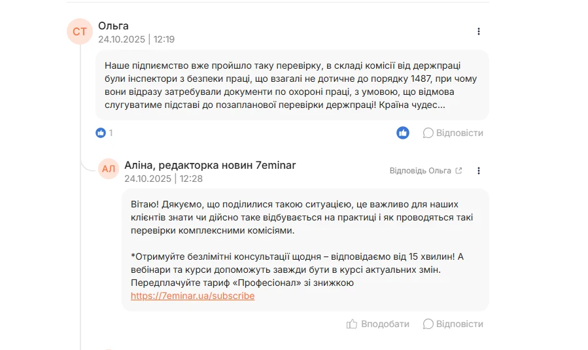Click Відповісти under Аліна's reply
The image size is (588, 350).
pos(453,324)
